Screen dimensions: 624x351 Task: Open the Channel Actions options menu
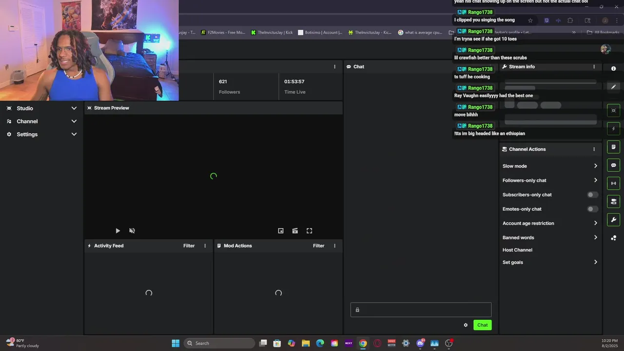tap(594, 149)
